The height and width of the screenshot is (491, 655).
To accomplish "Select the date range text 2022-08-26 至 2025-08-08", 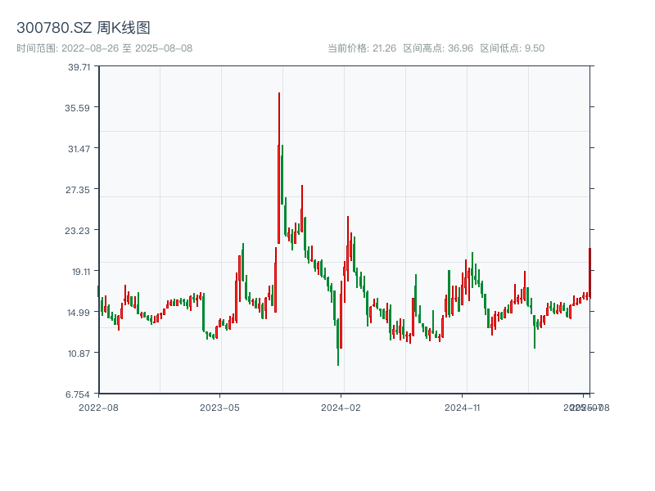I will 127,48.
